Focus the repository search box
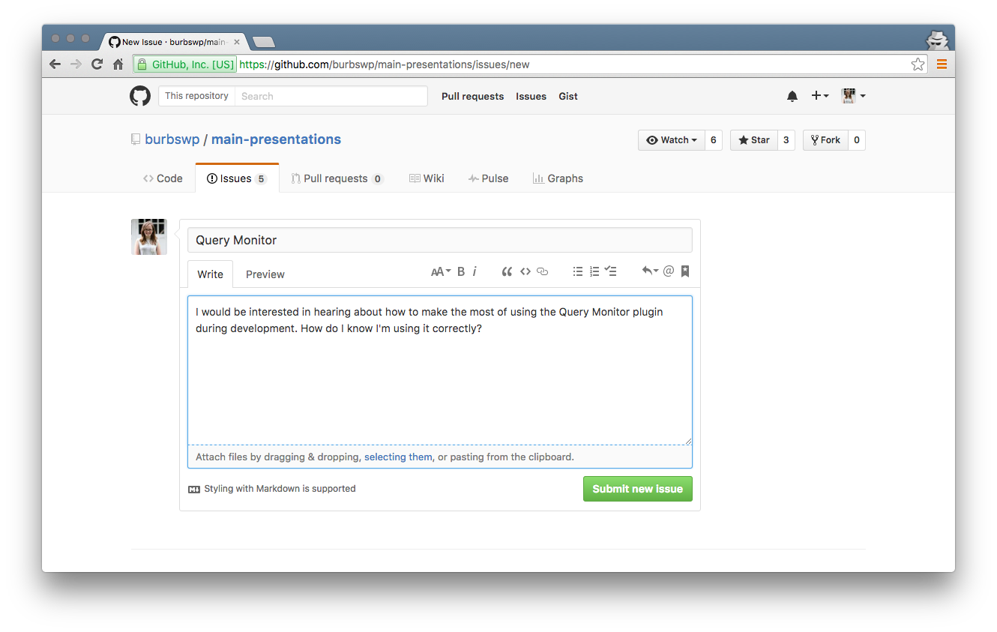The image size is (997, 632). pyautogui.click(x=331, y=96)
